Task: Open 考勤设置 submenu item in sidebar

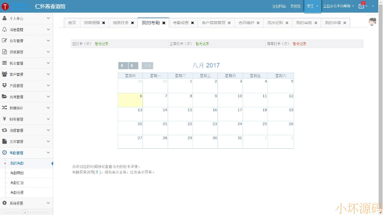Action: (x=17, y=192)
